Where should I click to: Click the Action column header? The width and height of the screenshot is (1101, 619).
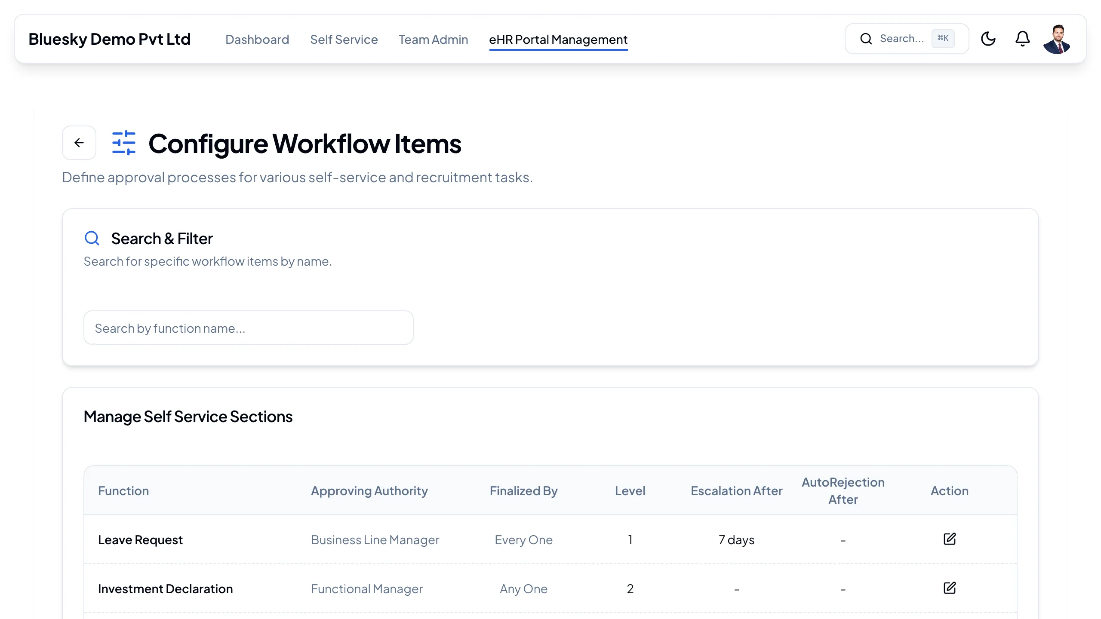coord(950,491)
